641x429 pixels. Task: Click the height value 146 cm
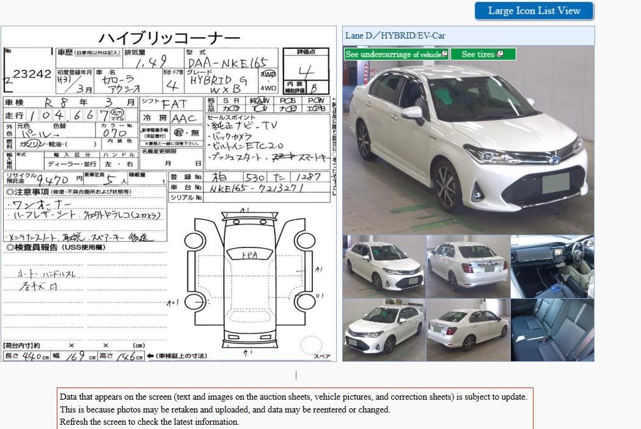[126, 356]
